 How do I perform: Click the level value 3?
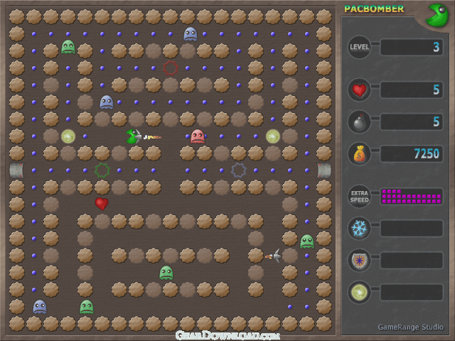coord(436,47)
